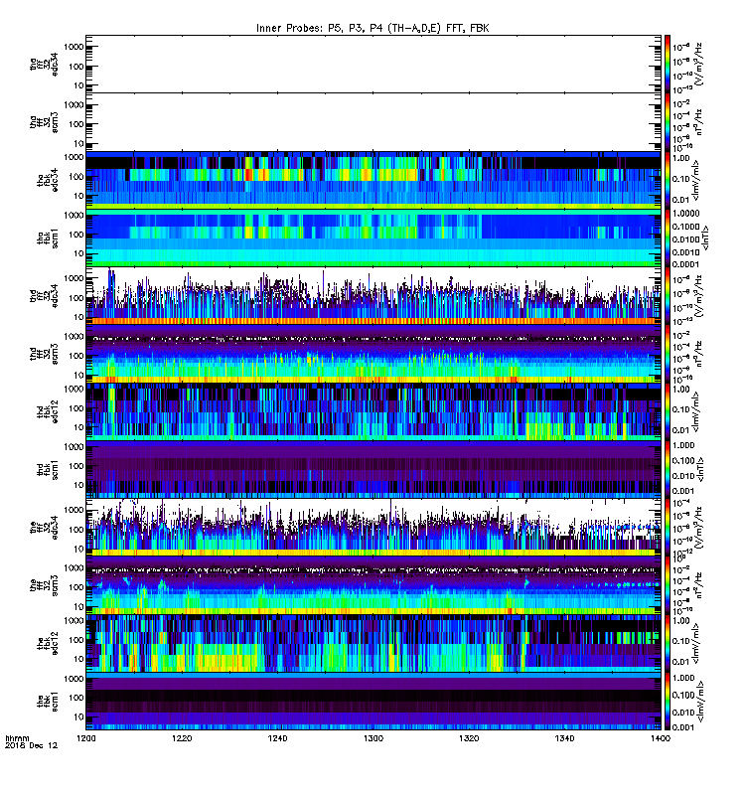Click the '<|nT|>' unit label of thd fbk scm1
Screen dimensions: 745x795
pyautogui.click(x=701, y=469)
